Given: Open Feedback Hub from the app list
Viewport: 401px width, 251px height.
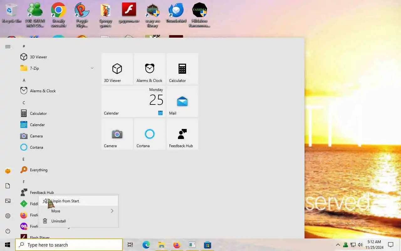Looking at the screenshot, I should pyautogui.click(x=57, y=192).
